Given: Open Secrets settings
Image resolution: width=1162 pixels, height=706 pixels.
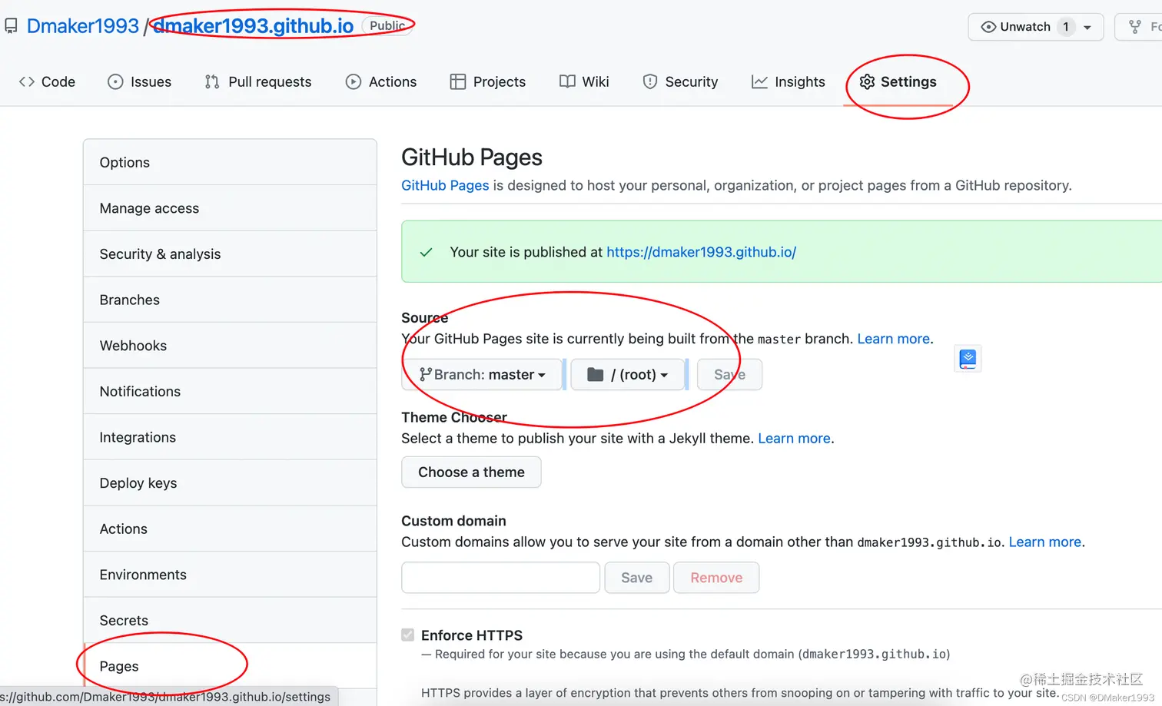Looking at the screenshot, I should tap(230, 620).
